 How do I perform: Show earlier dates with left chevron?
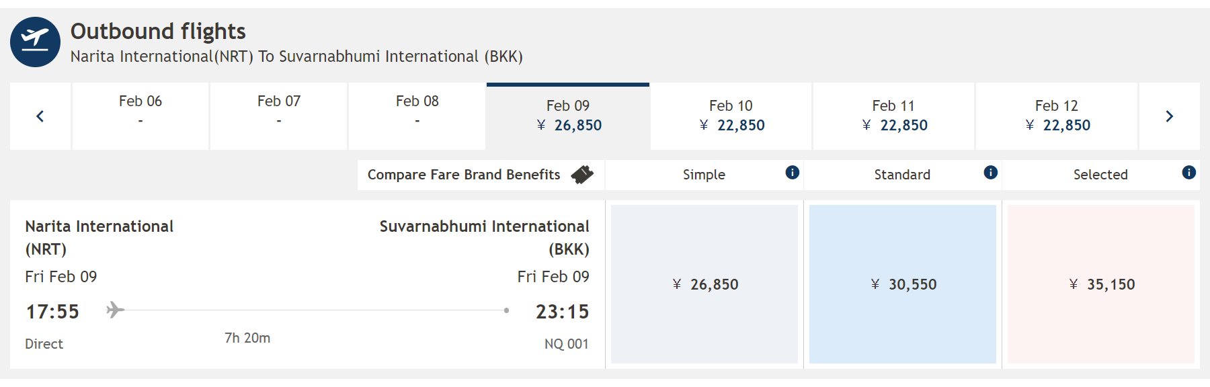tap(40, 116)
